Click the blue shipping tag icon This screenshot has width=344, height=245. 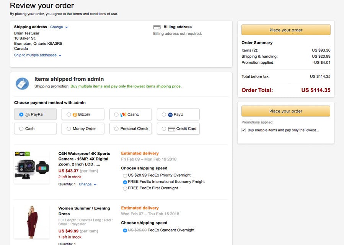coord(22,83)
